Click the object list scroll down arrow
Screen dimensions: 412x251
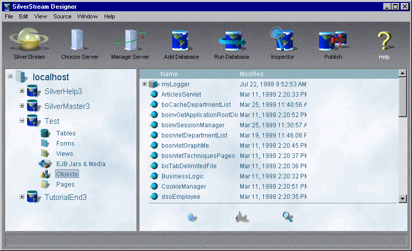click(x=403, y=199)
